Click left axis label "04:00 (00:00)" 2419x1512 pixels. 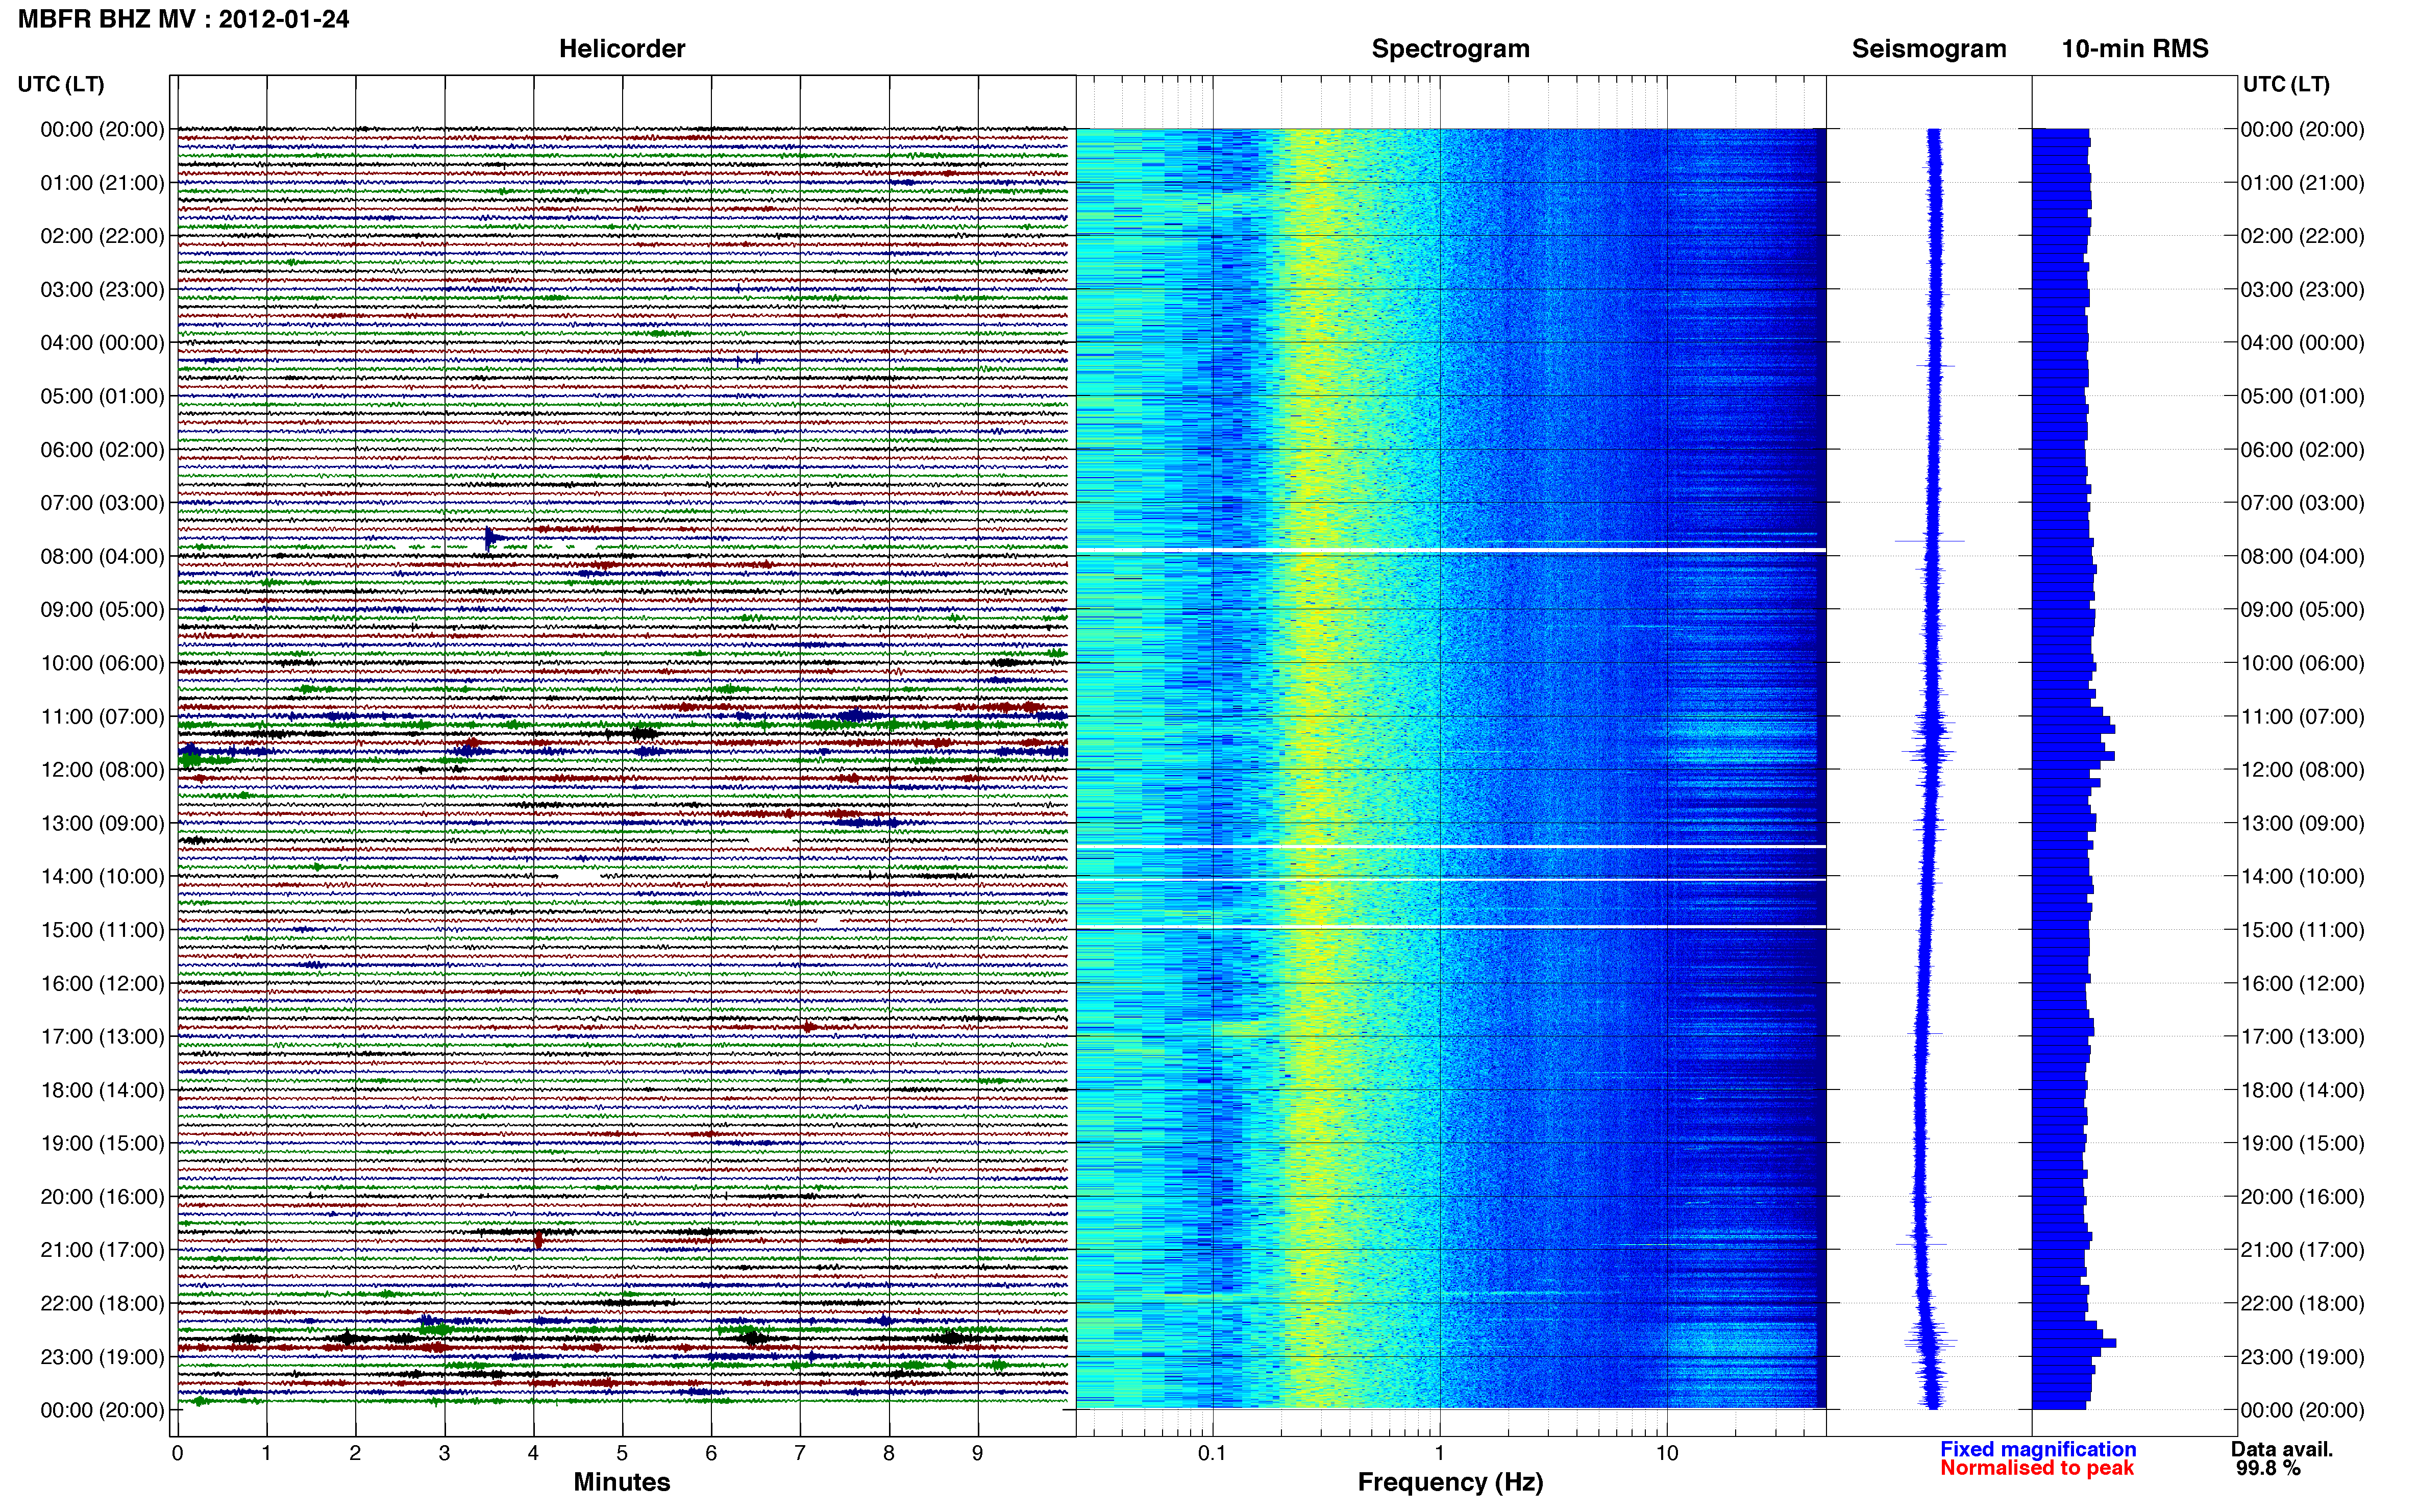click(x=102, y=343)
